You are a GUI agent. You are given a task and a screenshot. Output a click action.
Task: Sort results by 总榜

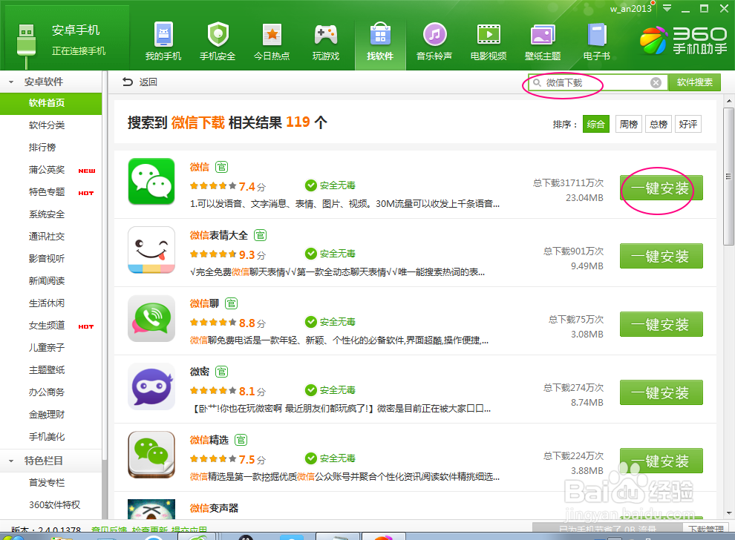pyautogui.click(x=659, y=124)
